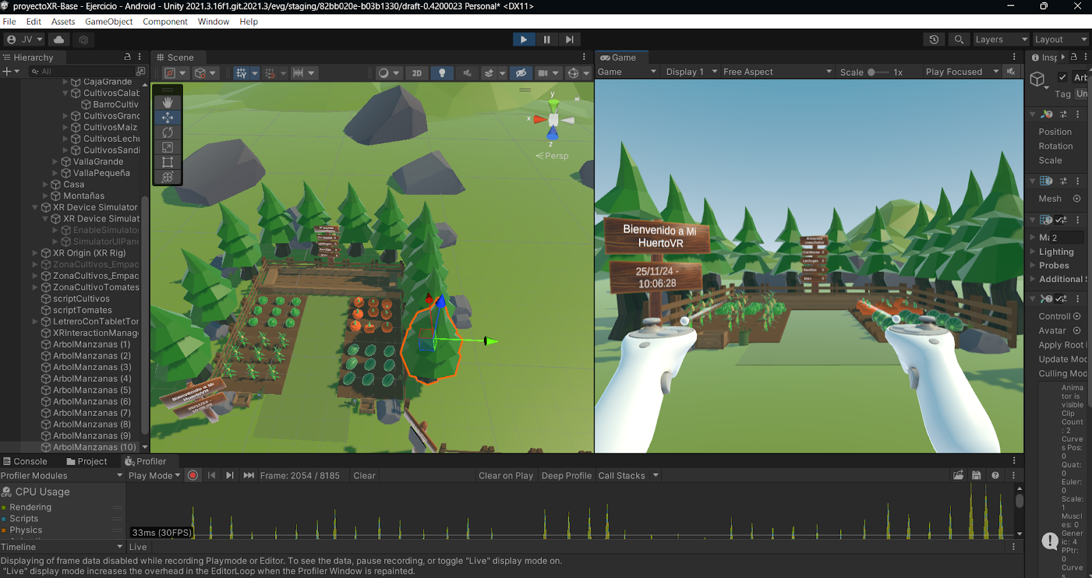Toggle the 2D view mode

(x=416, y=73)
